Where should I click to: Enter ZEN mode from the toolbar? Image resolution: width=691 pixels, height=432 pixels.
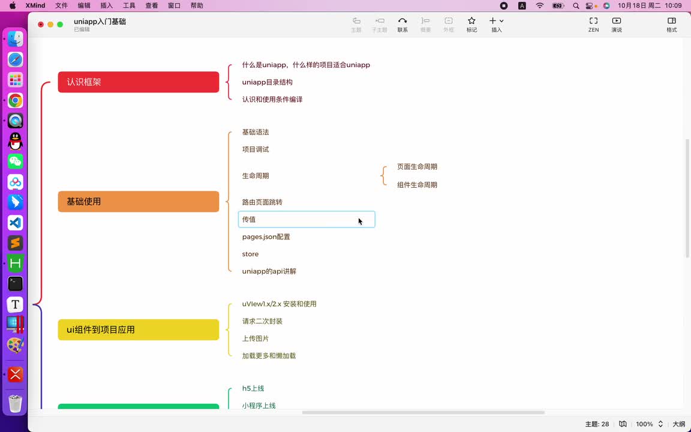point(594,25)
